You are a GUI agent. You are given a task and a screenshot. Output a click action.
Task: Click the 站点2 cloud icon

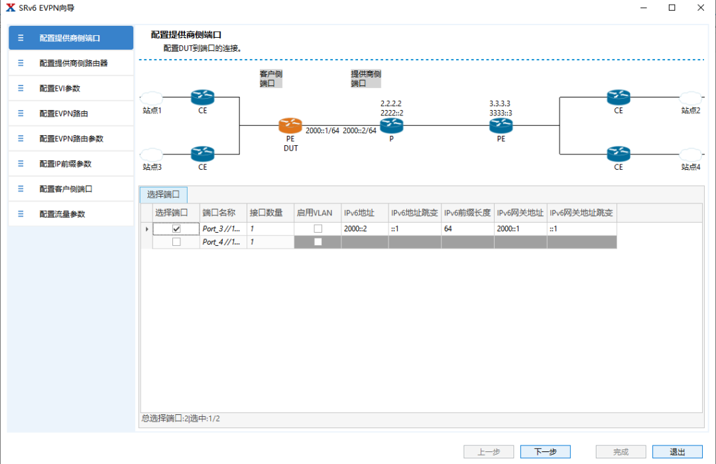pos(690,97)
